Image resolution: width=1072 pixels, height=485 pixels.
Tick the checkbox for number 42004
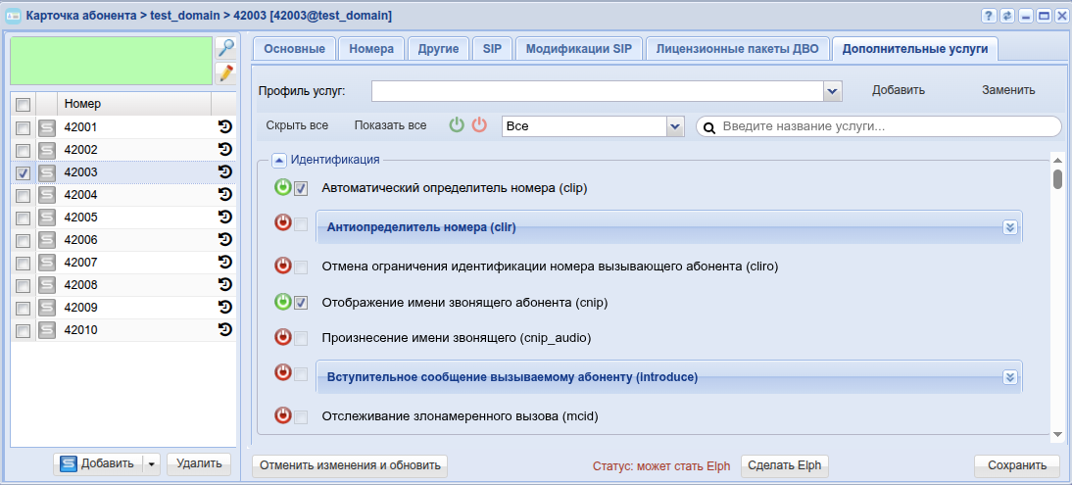click(x=23, y=195)
